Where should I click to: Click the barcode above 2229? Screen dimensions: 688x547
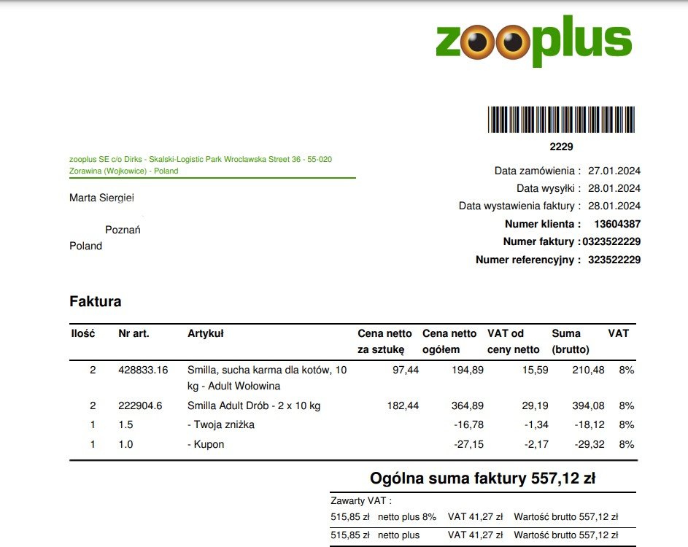561,120
